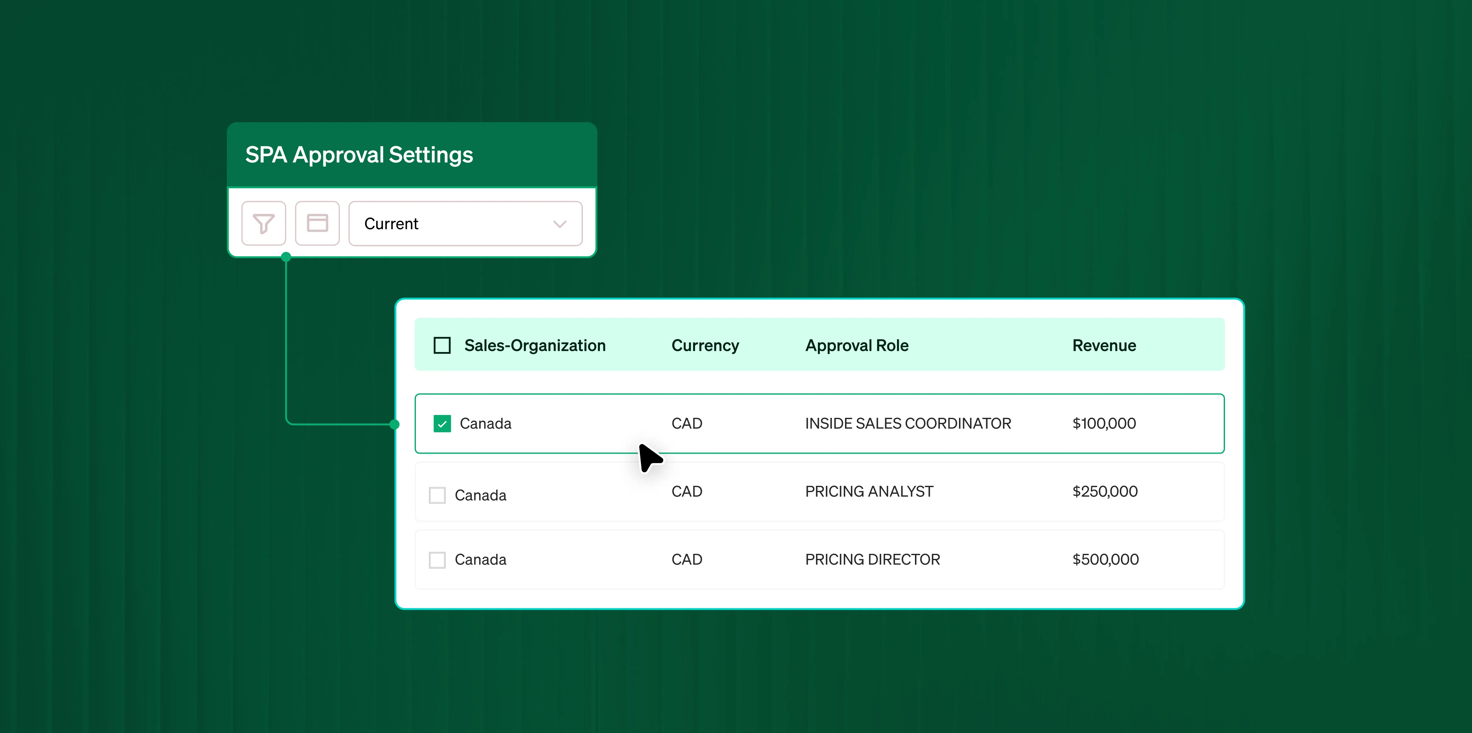Viewport: 1472px width, 733px height.
Task: Sort by Sales-Organization column header
Action: [x=534, y=345]
